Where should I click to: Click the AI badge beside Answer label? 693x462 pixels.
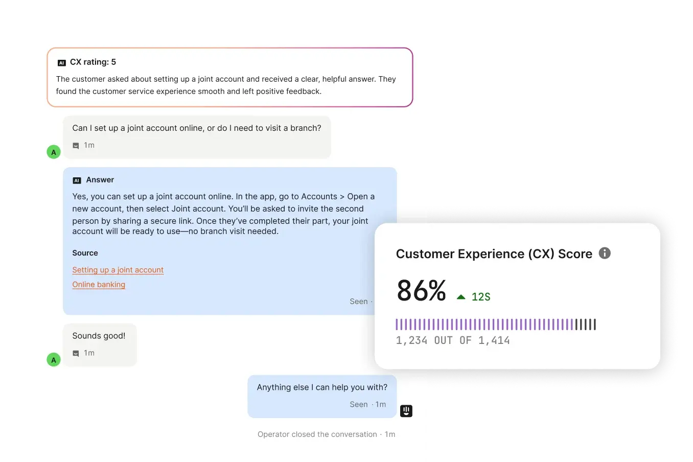click(x=77, y=180)
